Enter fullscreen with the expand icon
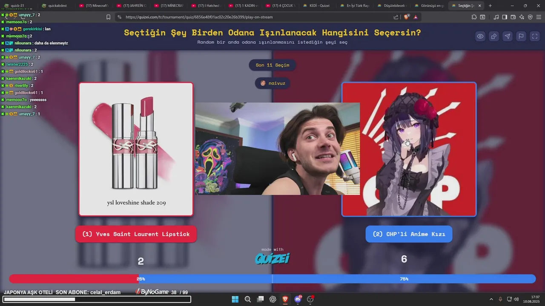Image resolution: width=545 pixels, height=306 pixels. click(535, 36)
